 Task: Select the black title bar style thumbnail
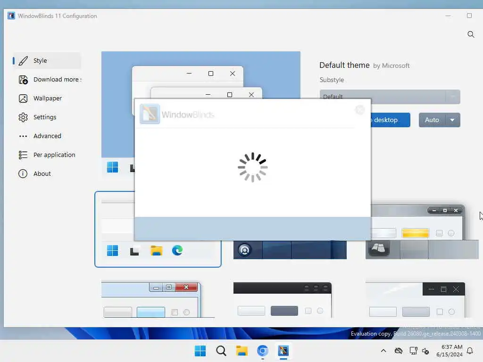pos(283,300)
